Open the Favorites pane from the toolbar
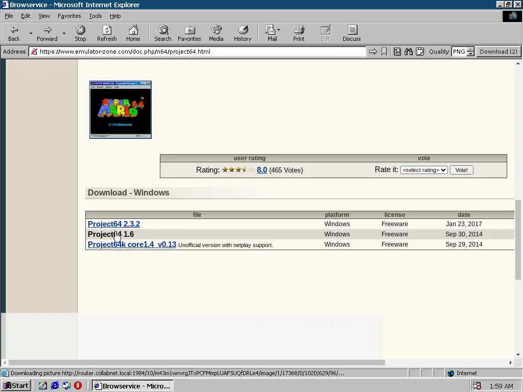The image size is (523, 392). [189, 33]
